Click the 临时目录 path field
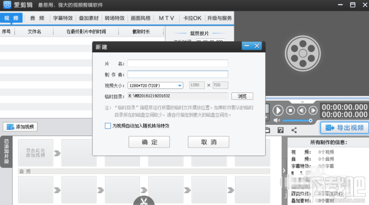Image resolution: width=369 pixels, height=205 pixels. click(x=178, y=96)
